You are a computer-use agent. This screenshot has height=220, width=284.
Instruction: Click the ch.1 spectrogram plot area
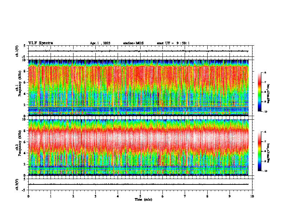tap(138, 88)
